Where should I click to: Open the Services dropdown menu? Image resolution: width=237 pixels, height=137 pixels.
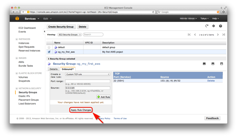click(32, 19)
